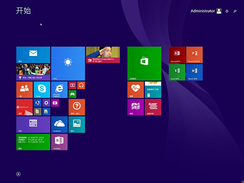Open the sports news live tile

[x=33, y=72]
